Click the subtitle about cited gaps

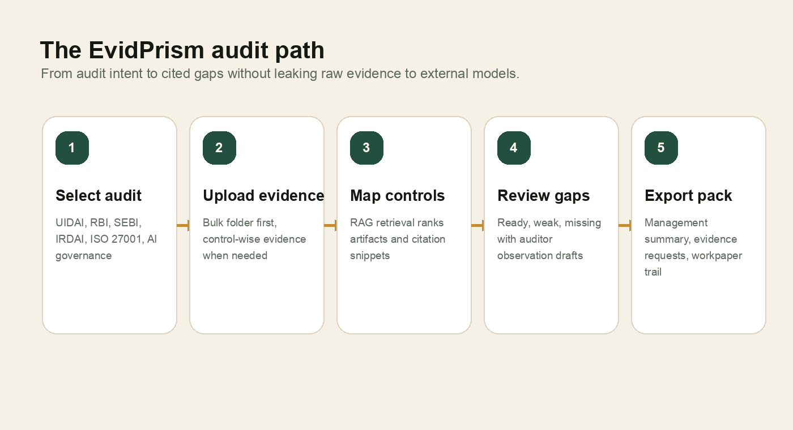coord(280,74)
